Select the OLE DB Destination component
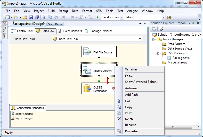The width and height of the screenshot is (203, 137). (x=98, y=88)
